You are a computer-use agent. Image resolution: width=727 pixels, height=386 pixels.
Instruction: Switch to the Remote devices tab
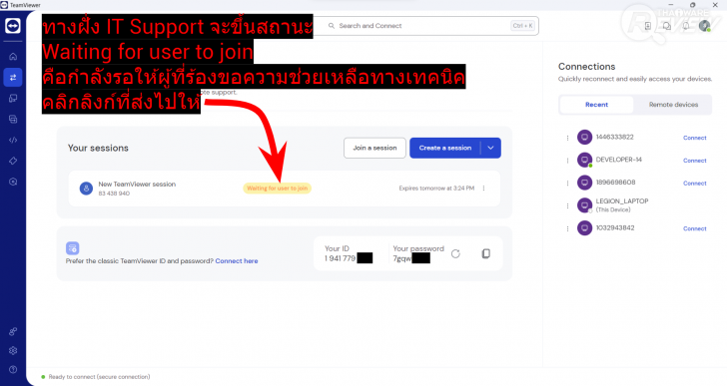(x=673, y=105)
